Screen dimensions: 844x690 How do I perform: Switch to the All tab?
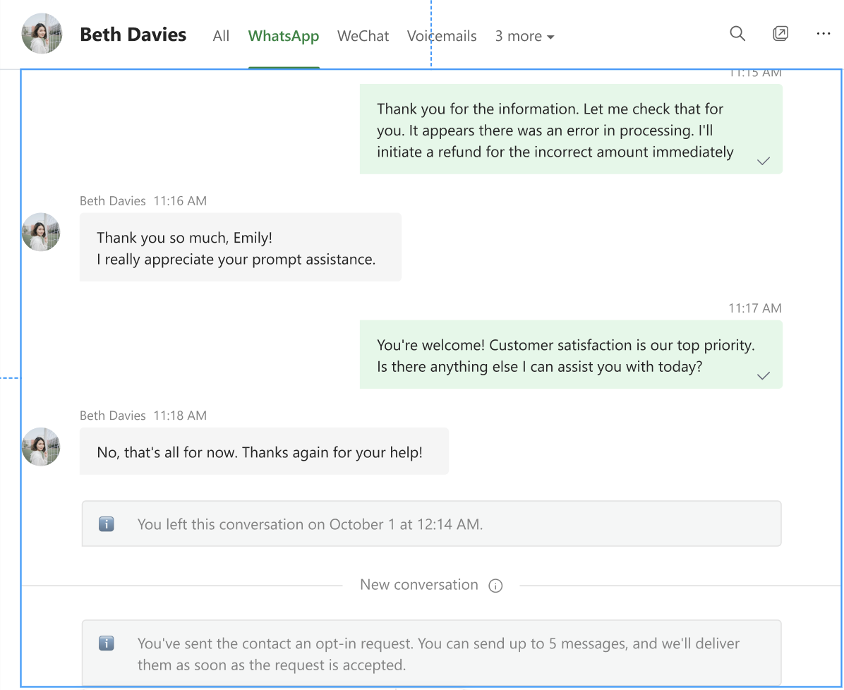tap(221, 36)
